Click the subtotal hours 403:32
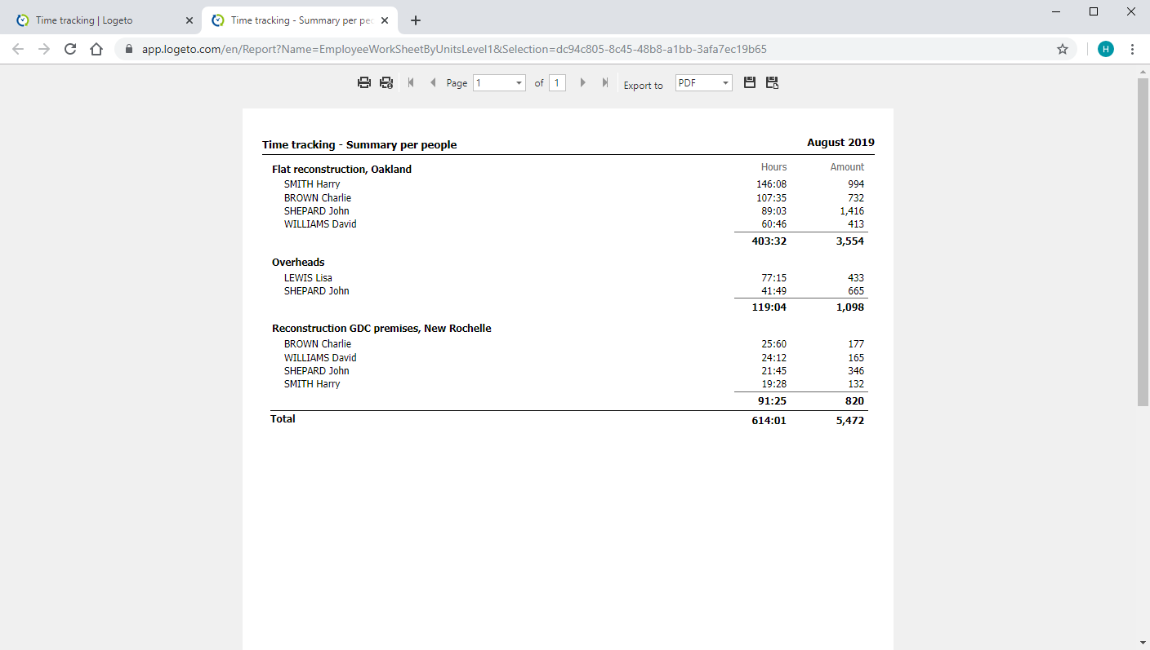The width and height of the screenshot is (1150, 650). (769, 241)
